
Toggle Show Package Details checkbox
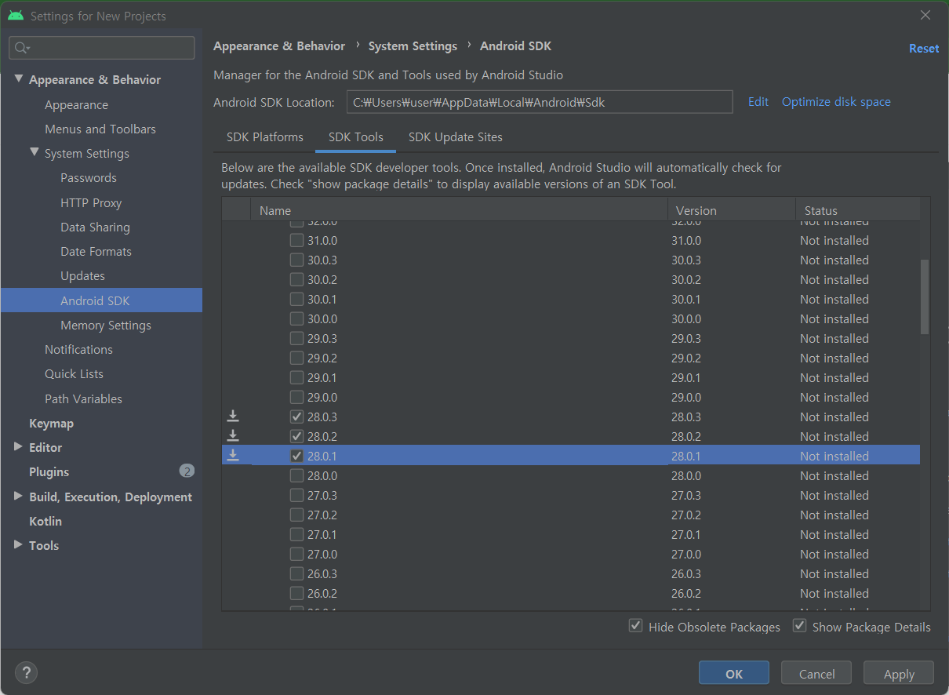pyautogui.click(x=799, y=626)
